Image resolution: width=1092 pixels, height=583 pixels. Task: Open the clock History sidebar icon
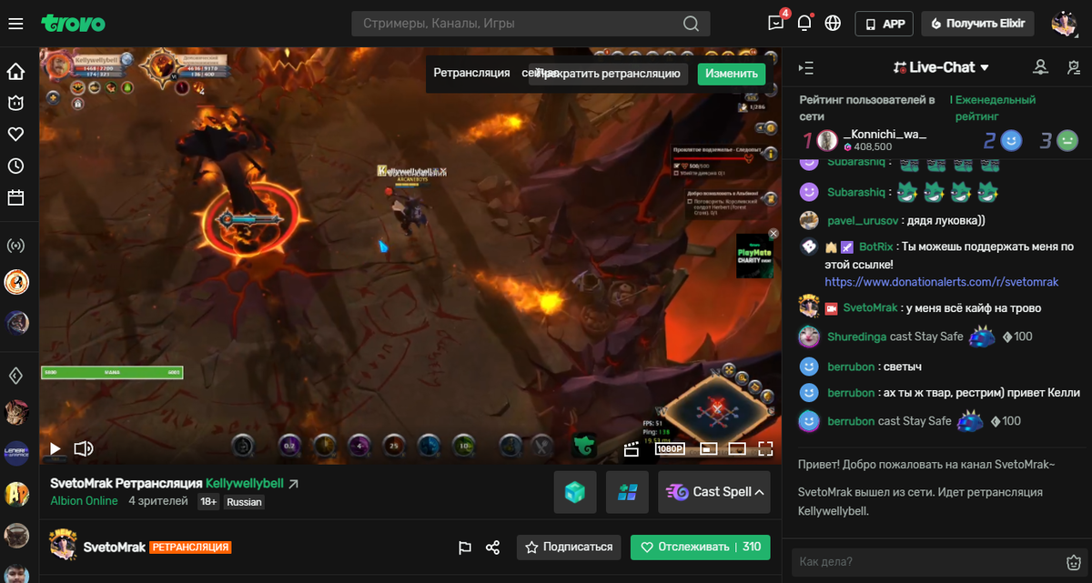point(15,166)
